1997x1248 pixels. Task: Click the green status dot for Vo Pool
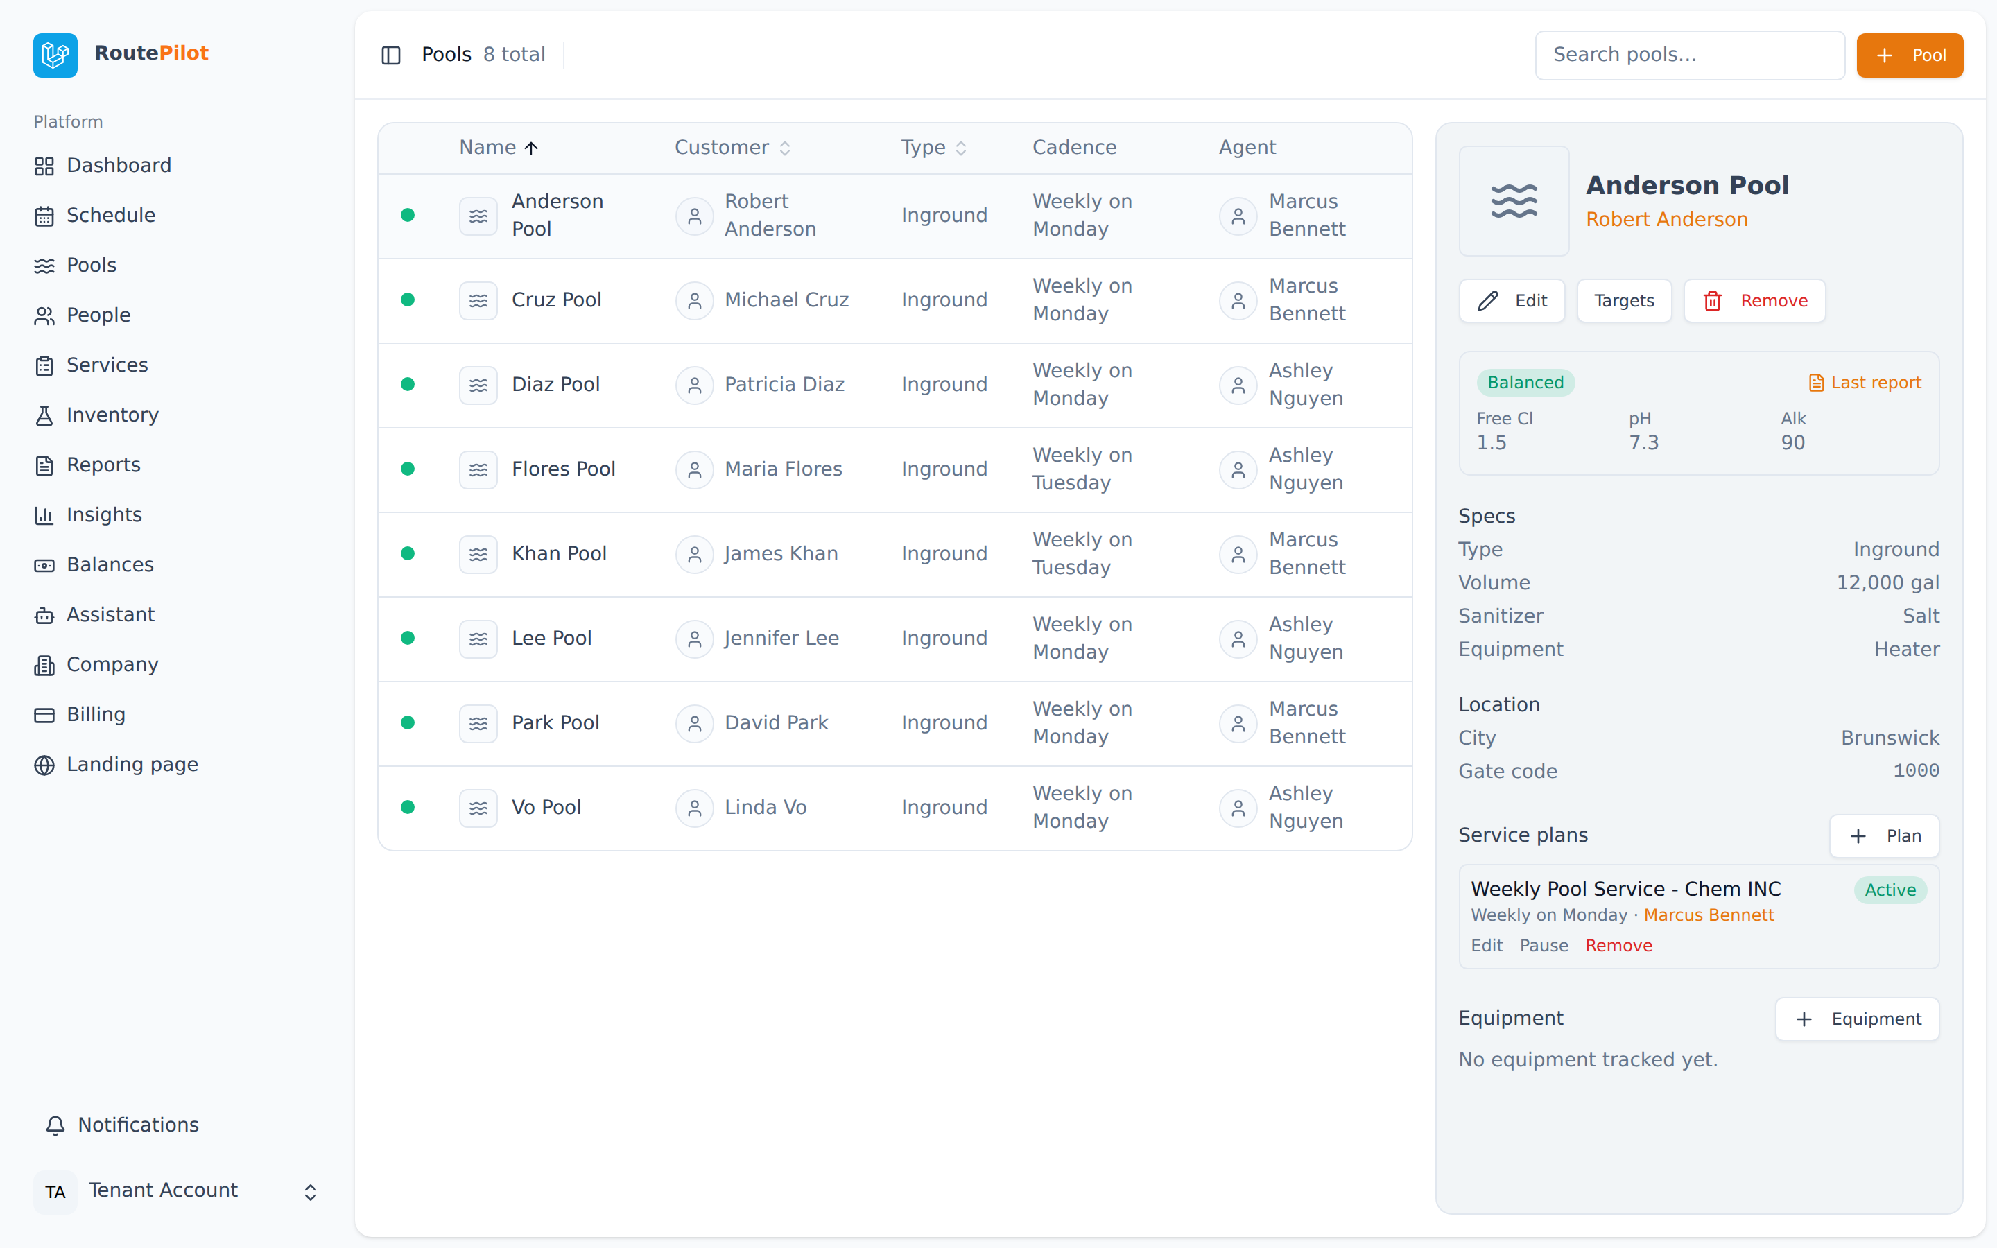tap(408, 807)
